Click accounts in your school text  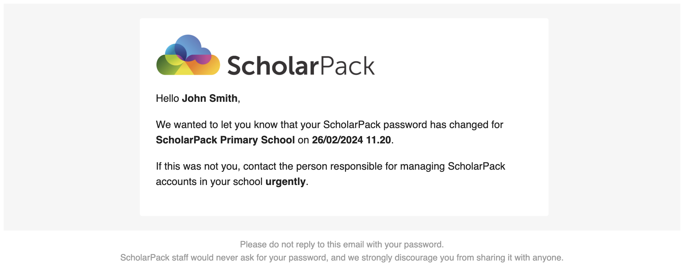[209, 182]
